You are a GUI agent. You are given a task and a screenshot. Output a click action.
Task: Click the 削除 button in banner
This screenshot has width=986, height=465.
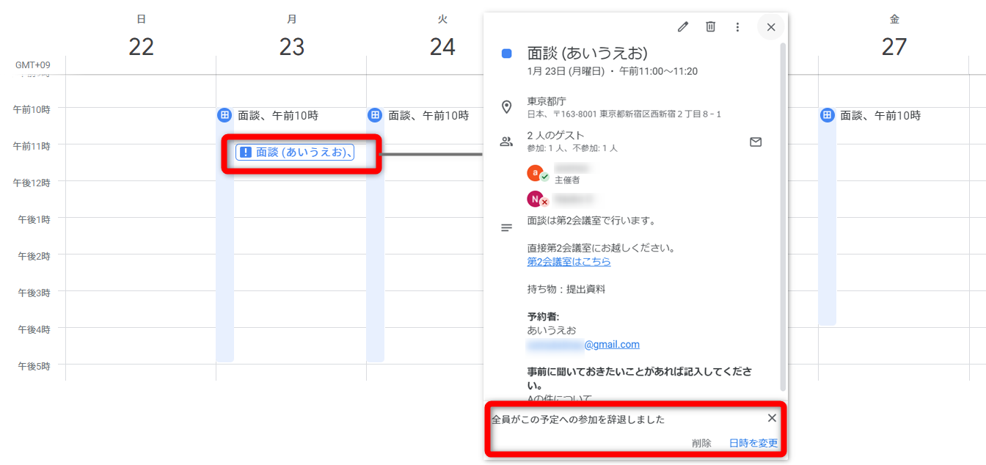701,443
